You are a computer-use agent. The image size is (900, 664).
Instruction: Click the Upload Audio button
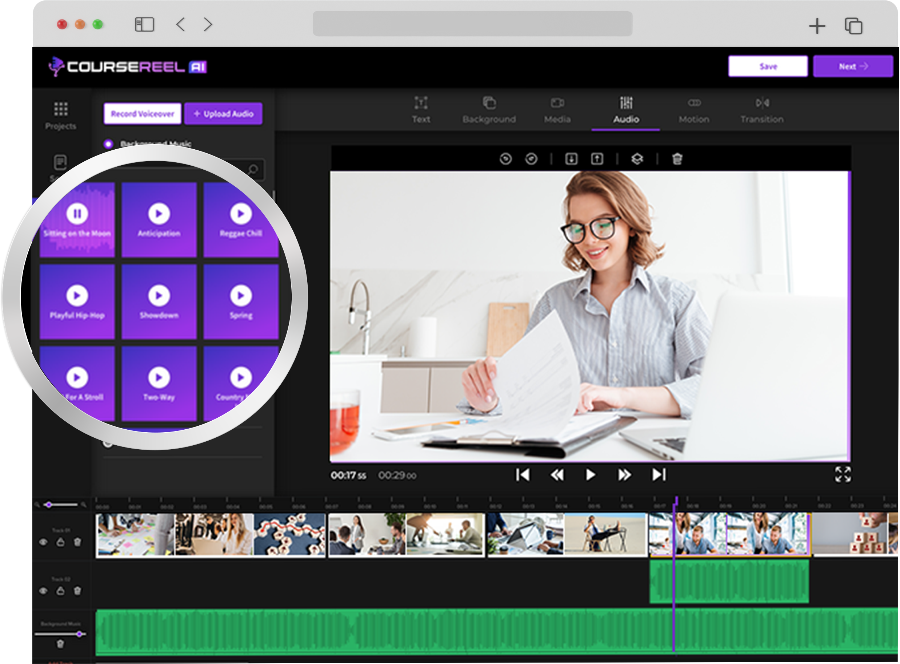[x=224, y=114]
